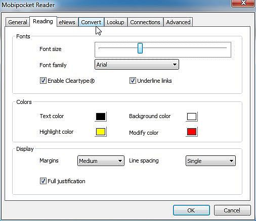Choose the yellow Highlight color swatch
The height and width of the screenshot is (221, 256).
click(x=101, y=132)
